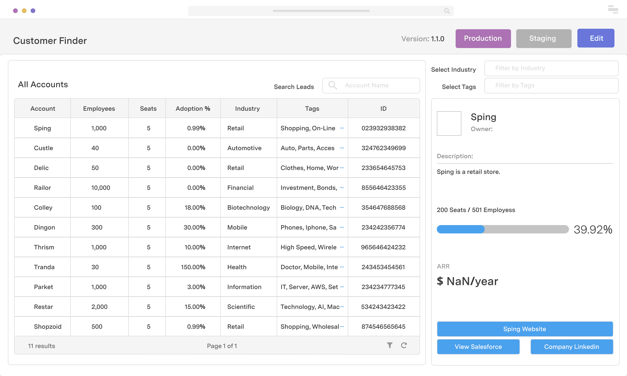The image size is (627, 376).
Task: Click the Sping company logo placeholder
Action: tap(449, 123)
